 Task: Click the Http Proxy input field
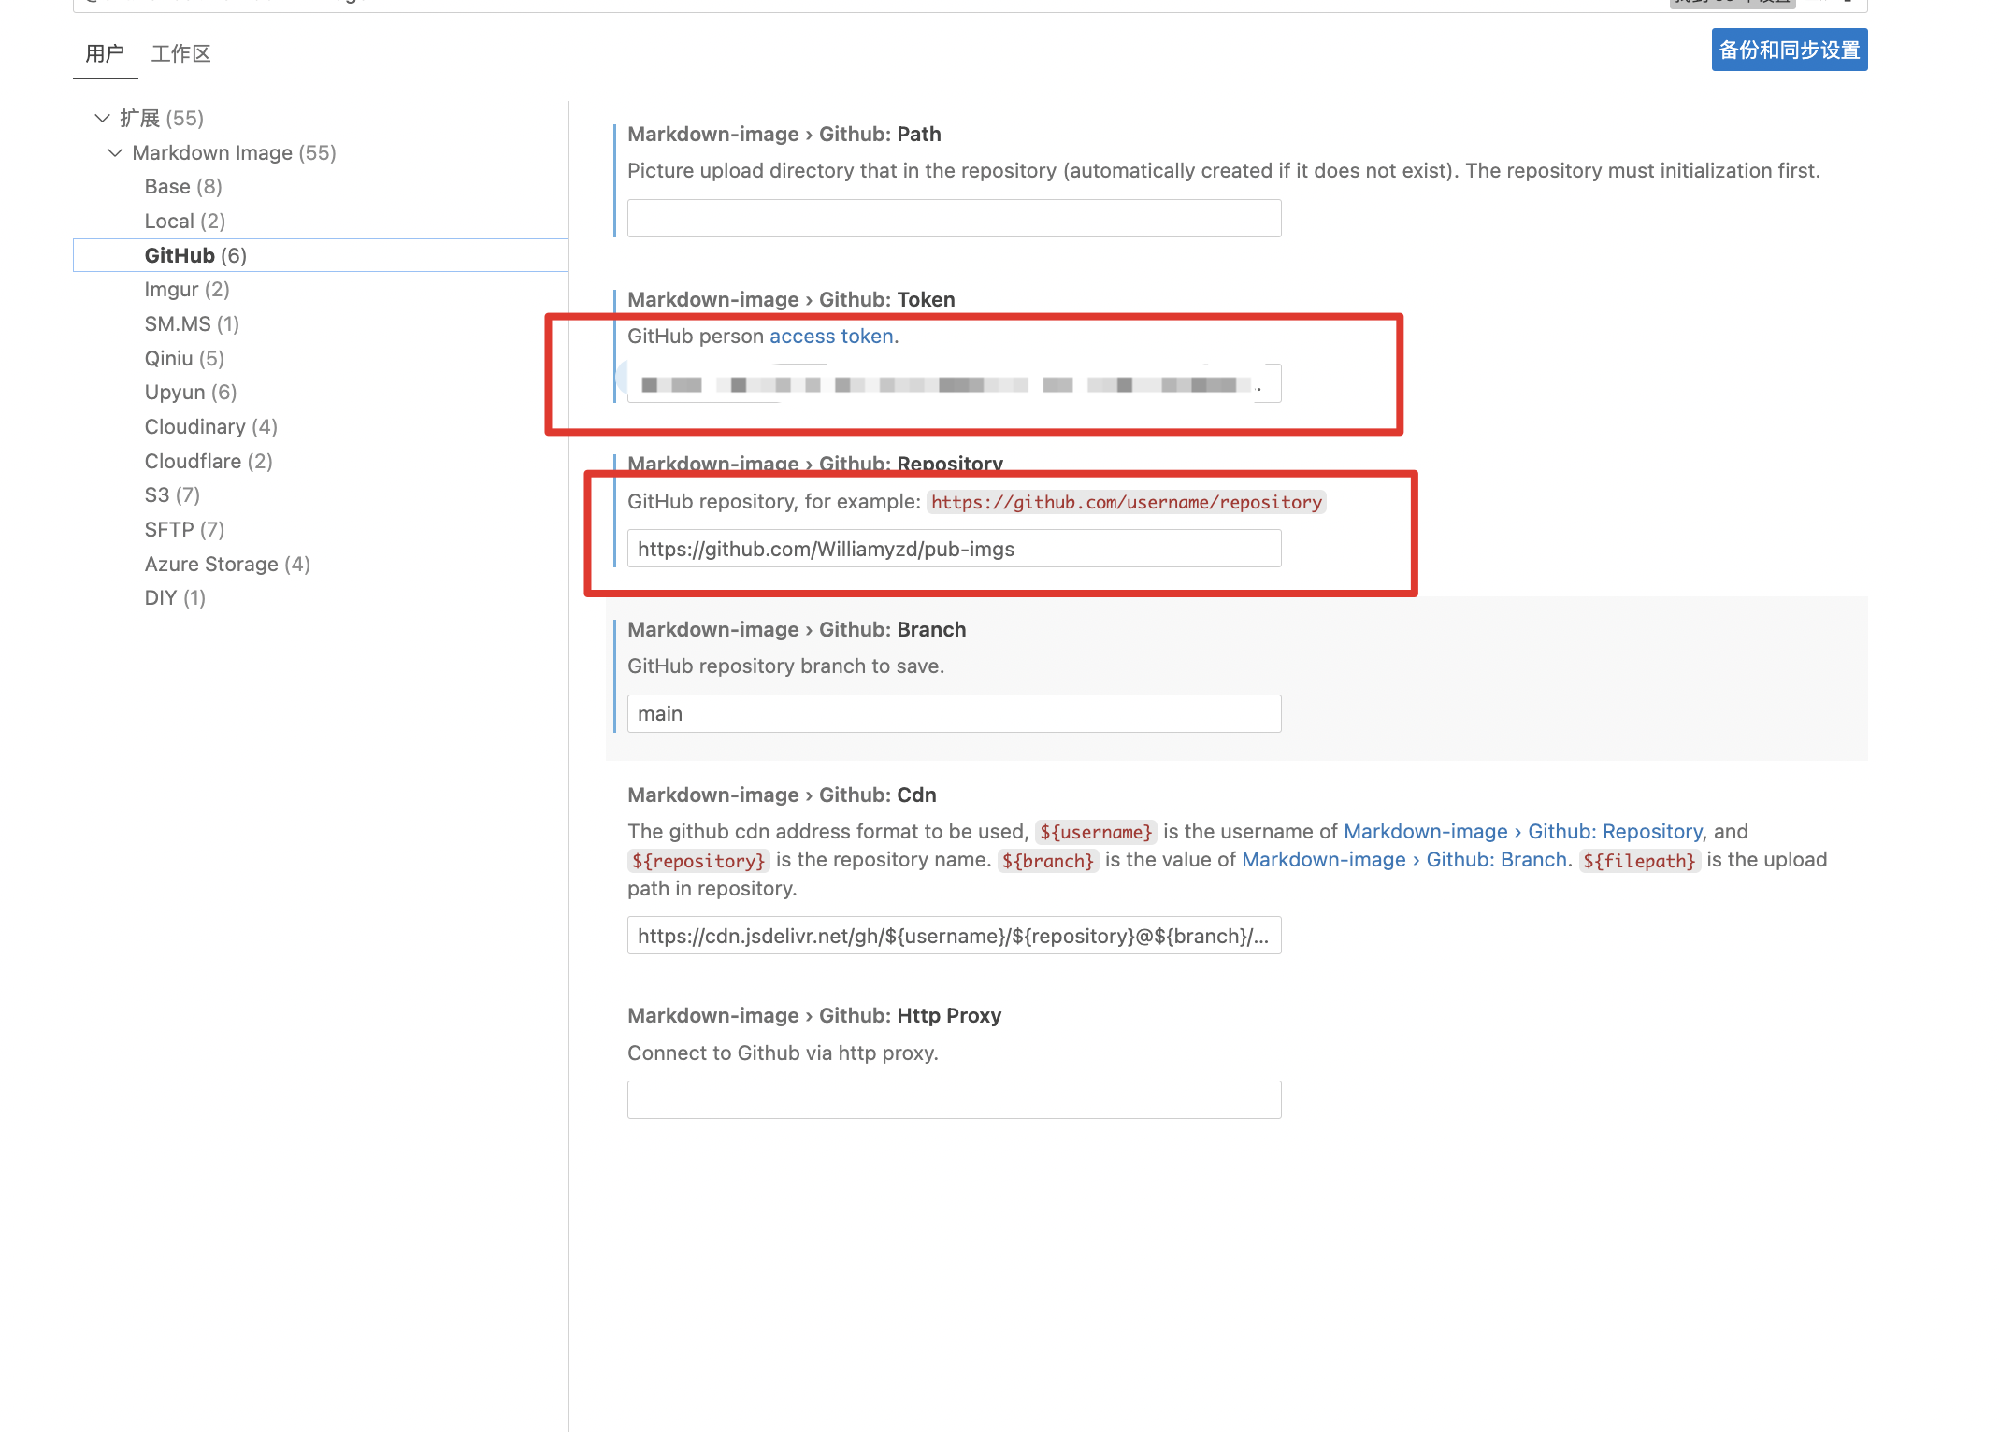(954, 1100)
